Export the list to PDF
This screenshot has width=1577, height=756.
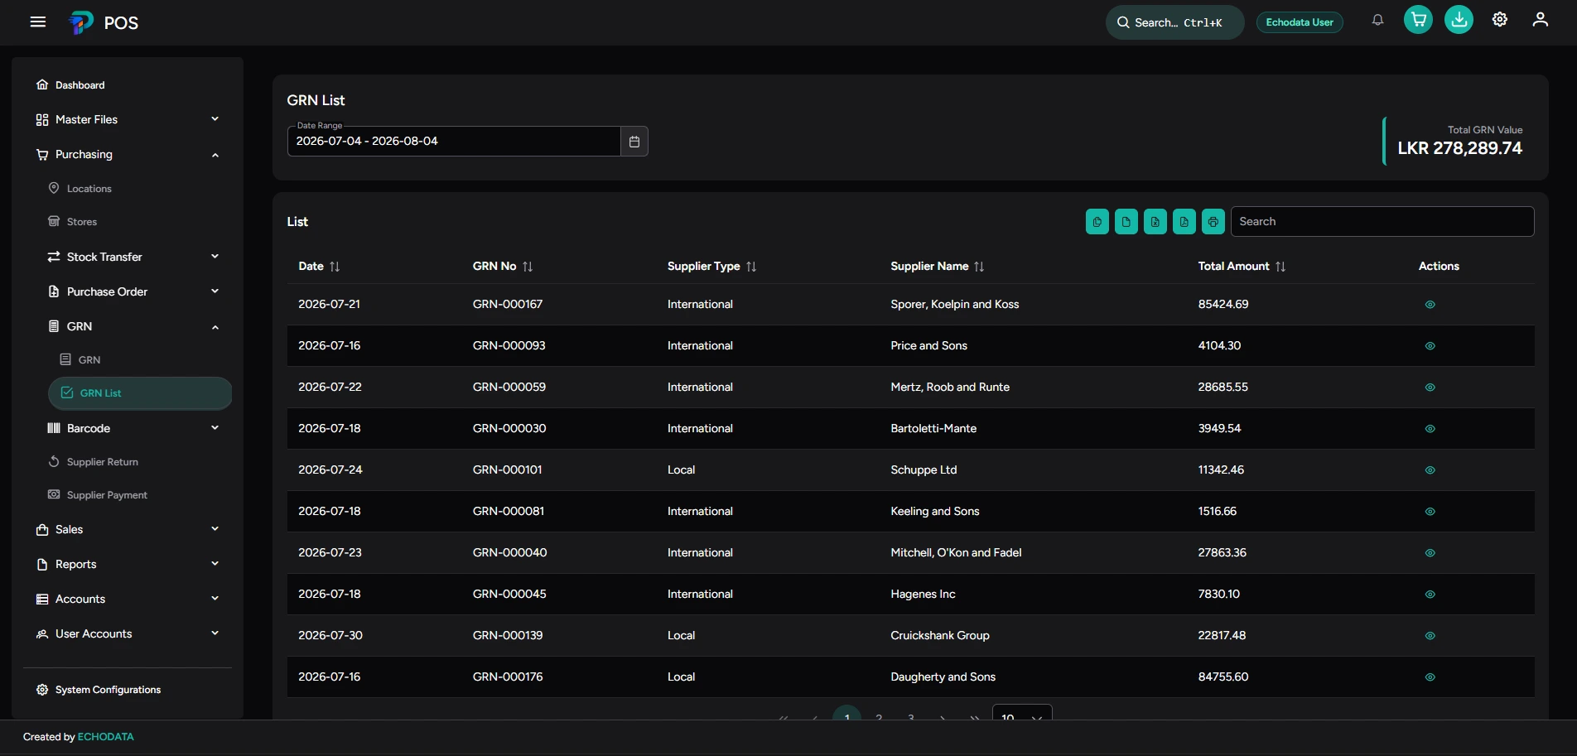point(1184,222)
